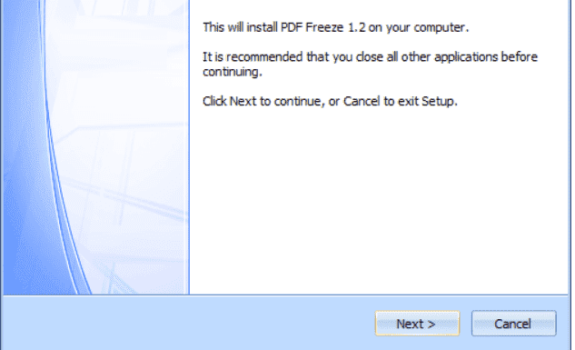Select the 'This will install PDF Freeze 1.2' line
Viewport: 575px width, 350px height.
pyautogui.click(x=335, y=27)
